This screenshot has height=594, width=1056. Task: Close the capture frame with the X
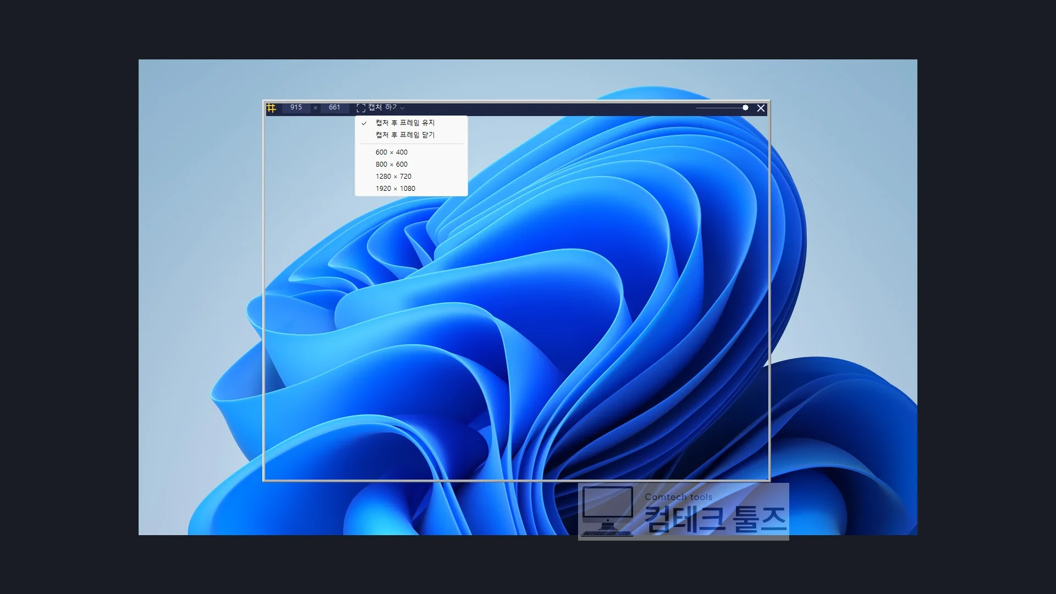pos(761,108)
